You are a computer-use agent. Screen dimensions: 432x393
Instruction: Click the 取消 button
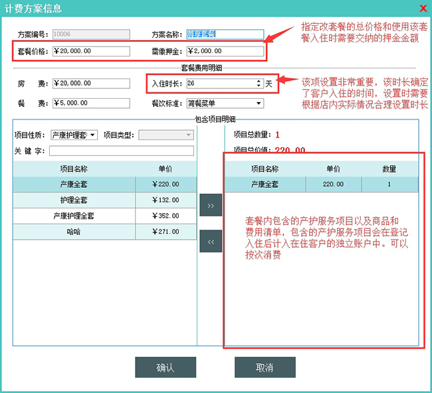[x=265, y=367]
